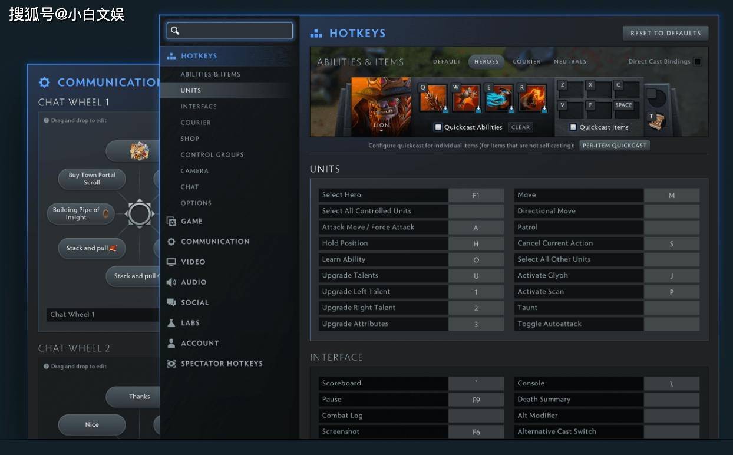733x455 pixels.
Task: Click the Labs flask icon in sidebar
Action: tap(171, 322)
